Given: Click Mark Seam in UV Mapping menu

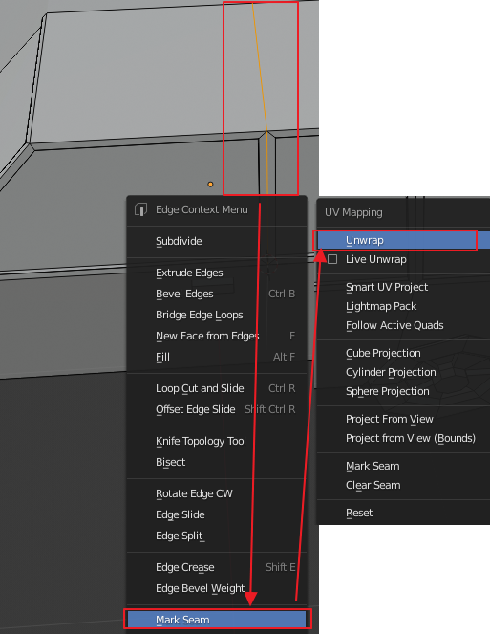Looking at the screenshot, I should (x=403, y=466).
